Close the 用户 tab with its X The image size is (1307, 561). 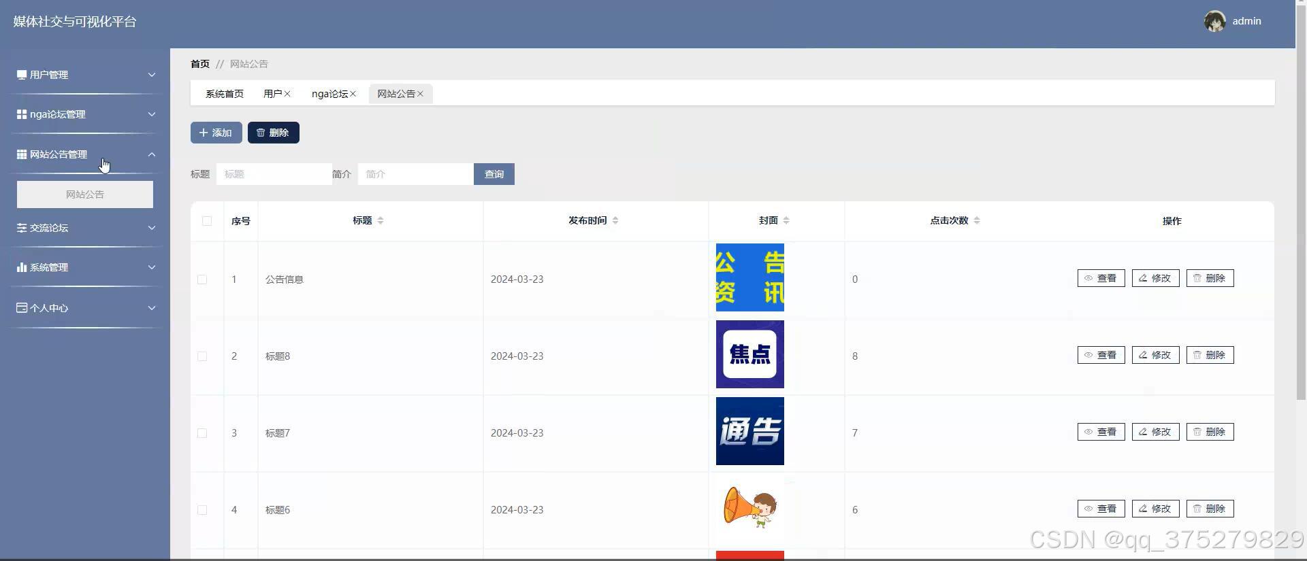287,94
